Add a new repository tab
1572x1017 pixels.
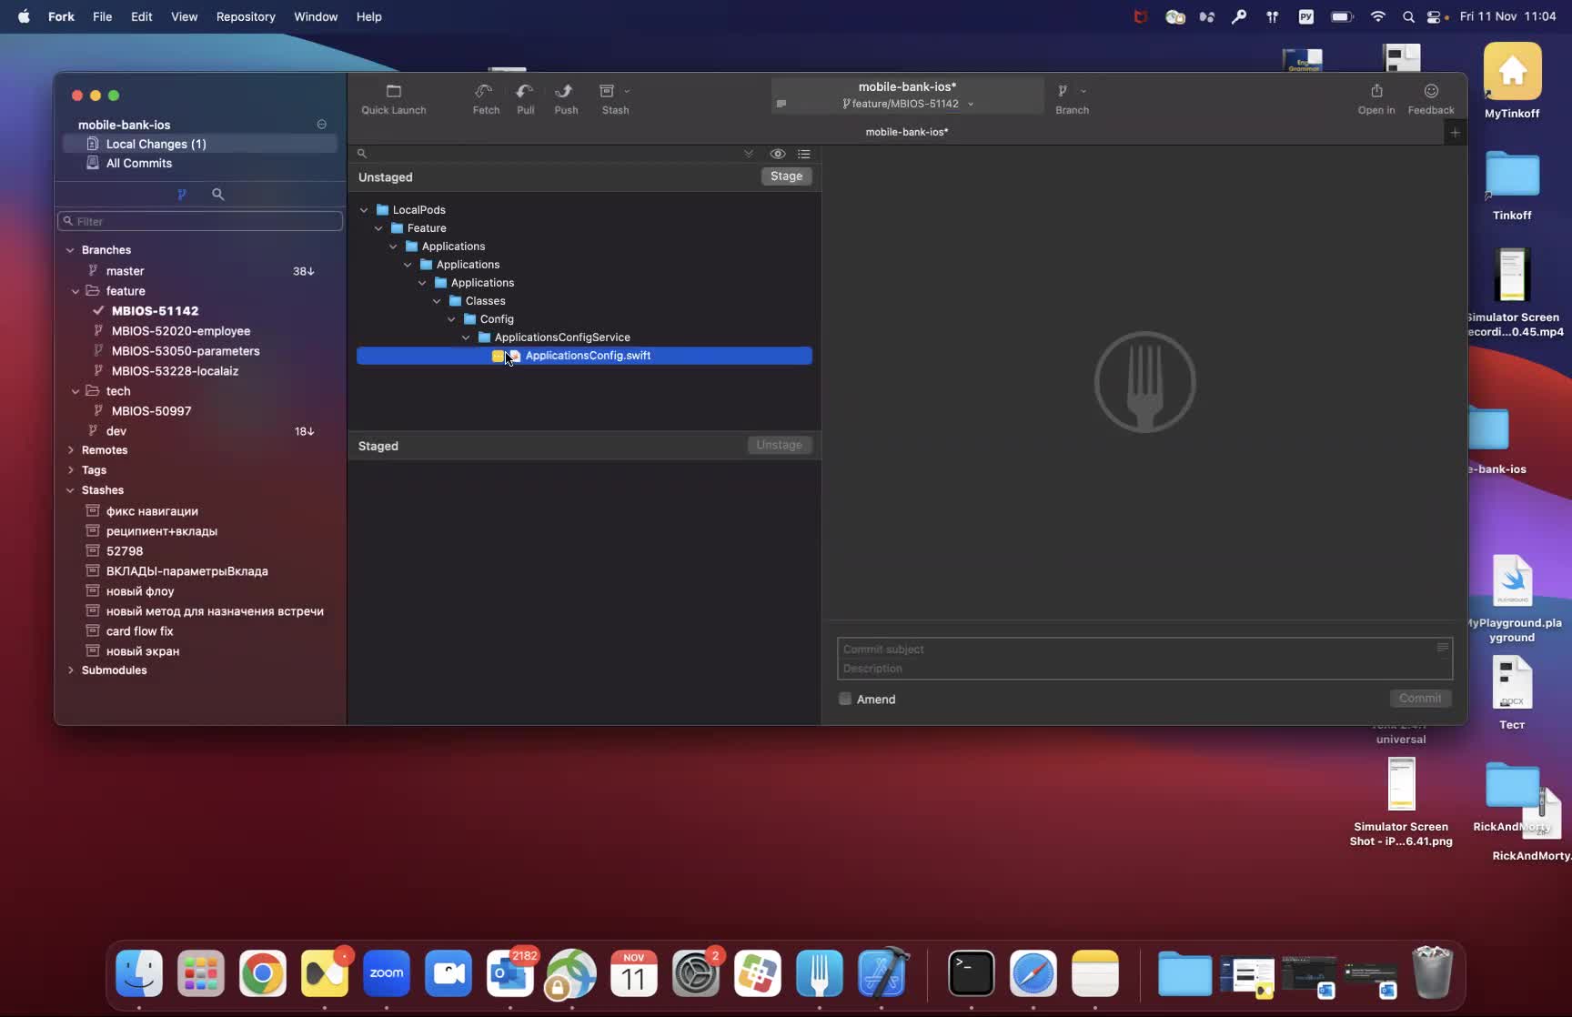pyautogui.click(x=1455, y=133)
